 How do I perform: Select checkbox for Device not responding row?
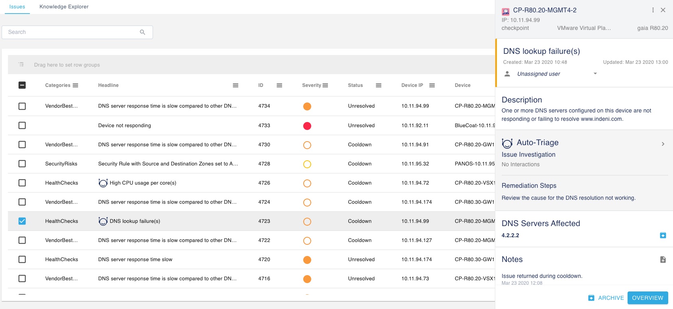tap(22, 126)
